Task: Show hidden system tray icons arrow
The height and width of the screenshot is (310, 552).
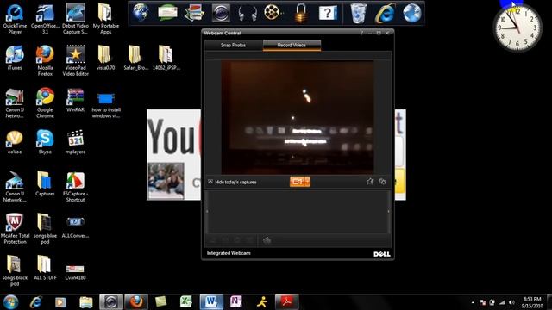Action: coord(473,302)
